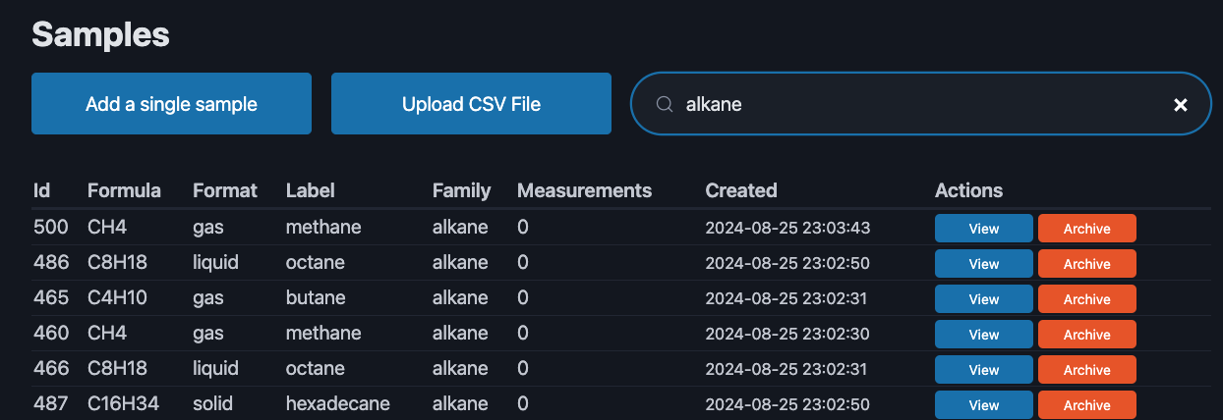The width and height of the screenshot is (1223, 420).
Task: Clear the alkane search with X icon
Action: 1181,104
